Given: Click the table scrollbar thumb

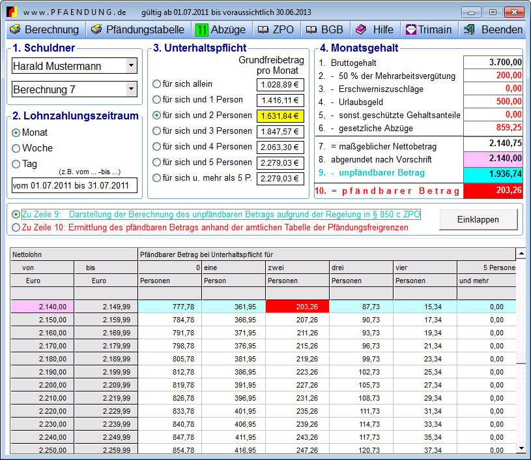Looking at the screenshot, I should coord(521,358).
